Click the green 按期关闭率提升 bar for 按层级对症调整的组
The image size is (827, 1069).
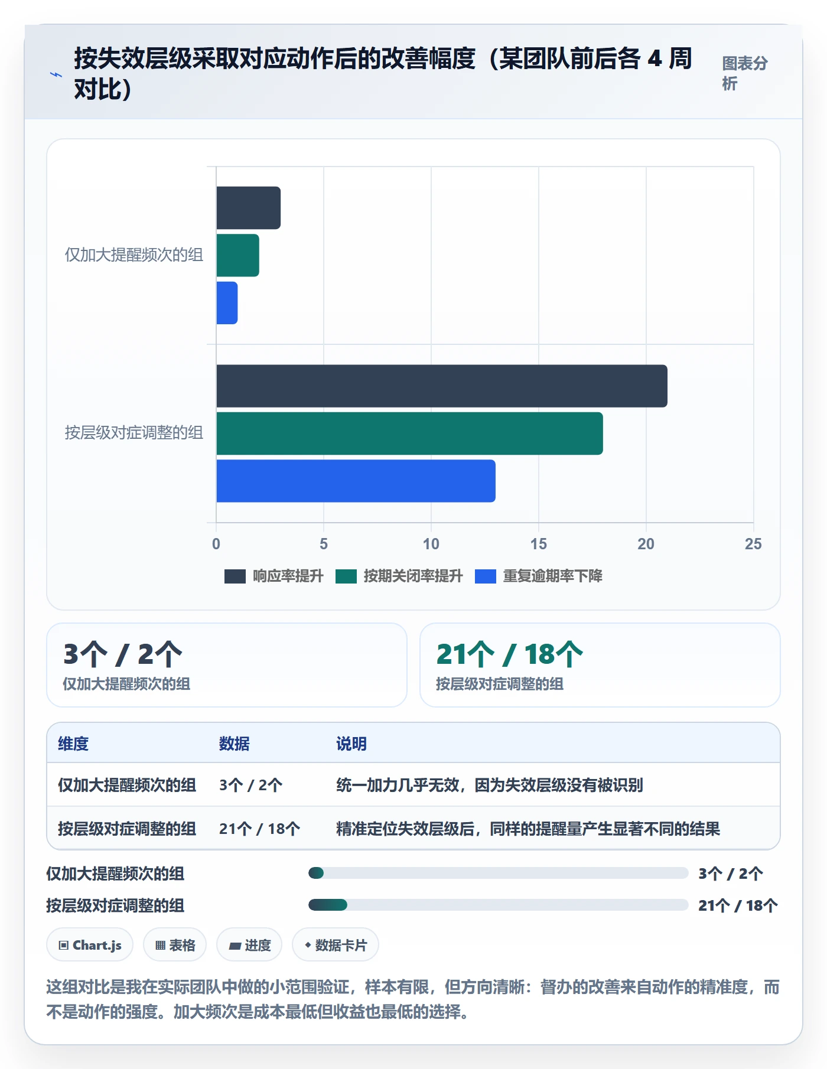click(410, 434)
